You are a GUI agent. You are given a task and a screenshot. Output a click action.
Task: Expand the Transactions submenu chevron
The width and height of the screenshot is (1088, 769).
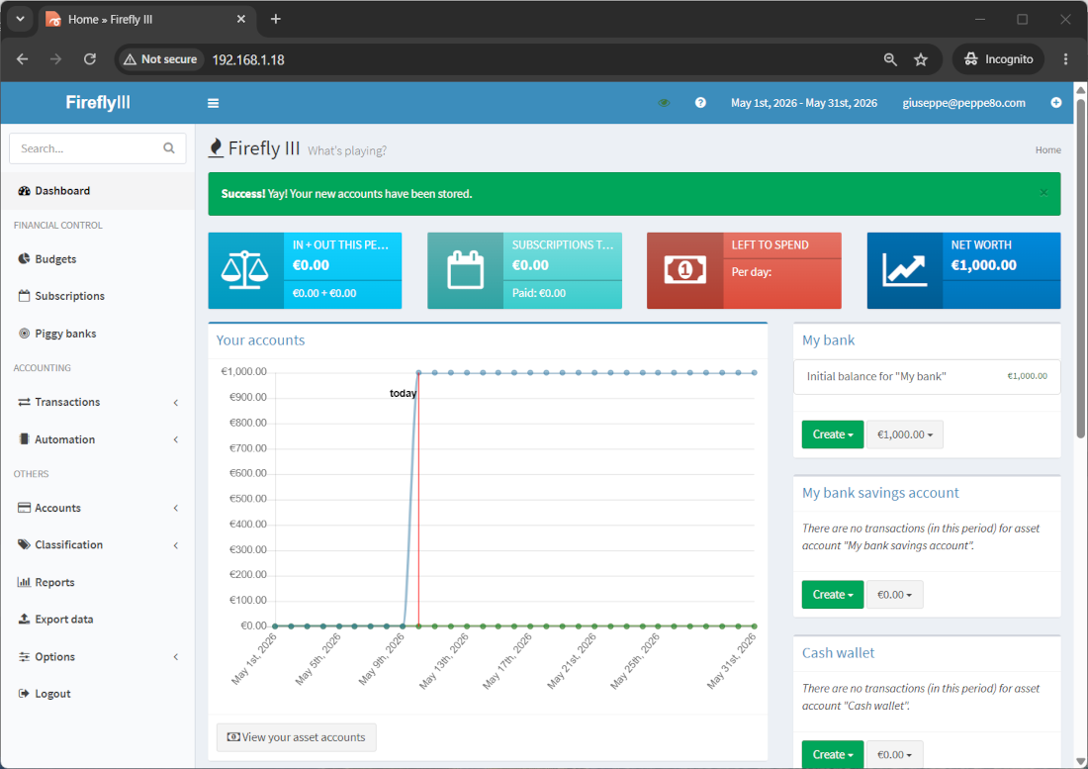pyautogui.click(x=175, y=403)
